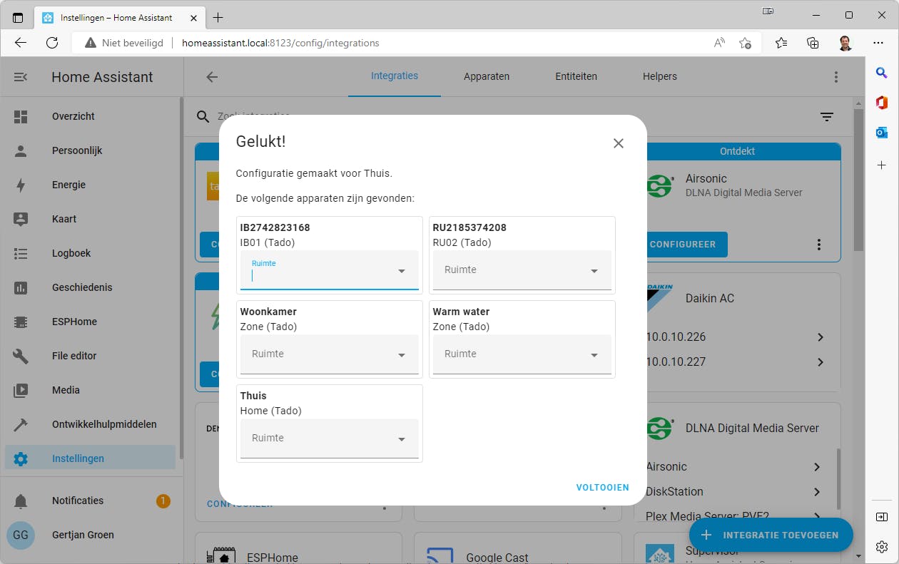899x564 pixels.
Task: Switch to the Helpers tab
Action: [660, 76]
